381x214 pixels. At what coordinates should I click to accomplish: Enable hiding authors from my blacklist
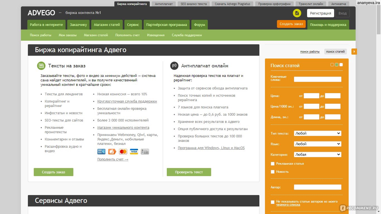pos(273,202)
